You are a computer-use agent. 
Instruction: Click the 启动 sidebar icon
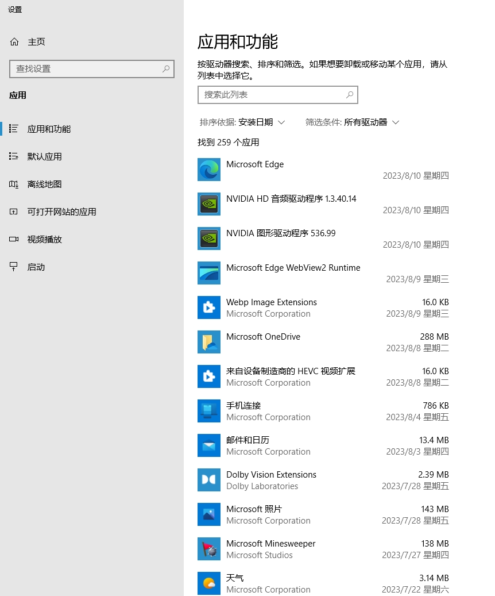click(14, 267)
